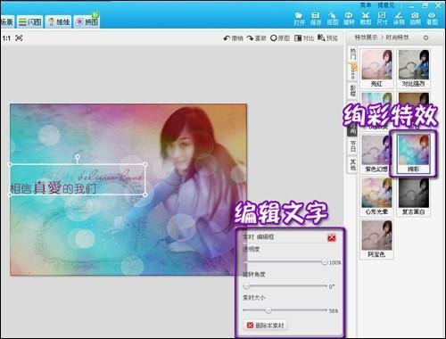Show the original image via 原图
Image resolution: width=446 pixels, height=339 pixels.
click(280, 38)
